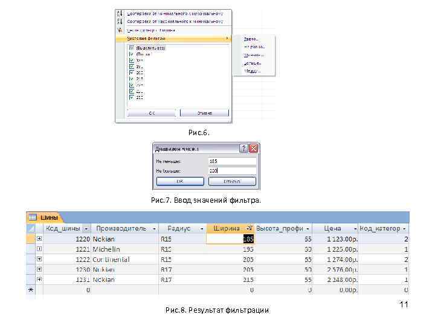The image size is (435, 326).
Task: Expand the subdatasheet for row 1231
Action: [39, 280]
